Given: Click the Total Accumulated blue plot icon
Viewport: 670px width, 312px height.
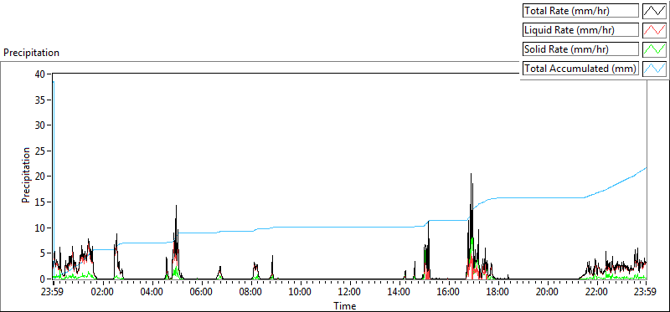Looking at the screenshot, I should [654, 69].
